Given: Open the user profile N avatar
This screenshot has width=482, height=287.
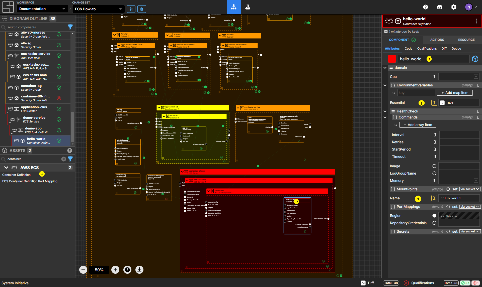Looking at the screenshot, I should [469, 7].
